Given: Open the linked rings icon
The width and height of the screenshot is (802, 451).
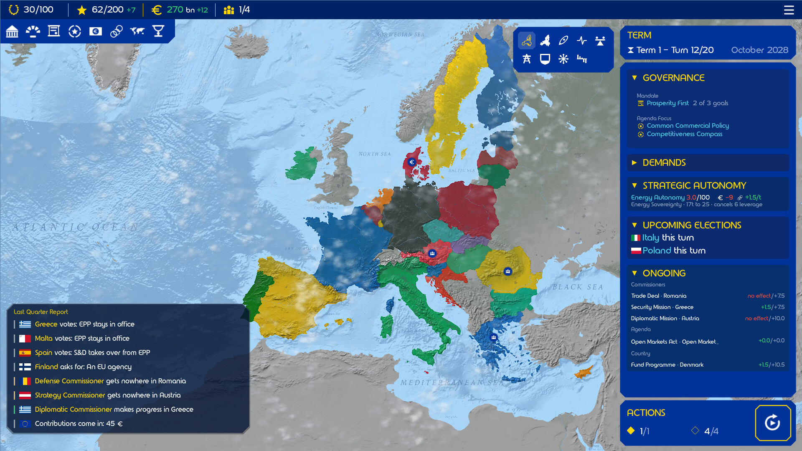Looking at the screenshot, I should (x=117, y=31).
